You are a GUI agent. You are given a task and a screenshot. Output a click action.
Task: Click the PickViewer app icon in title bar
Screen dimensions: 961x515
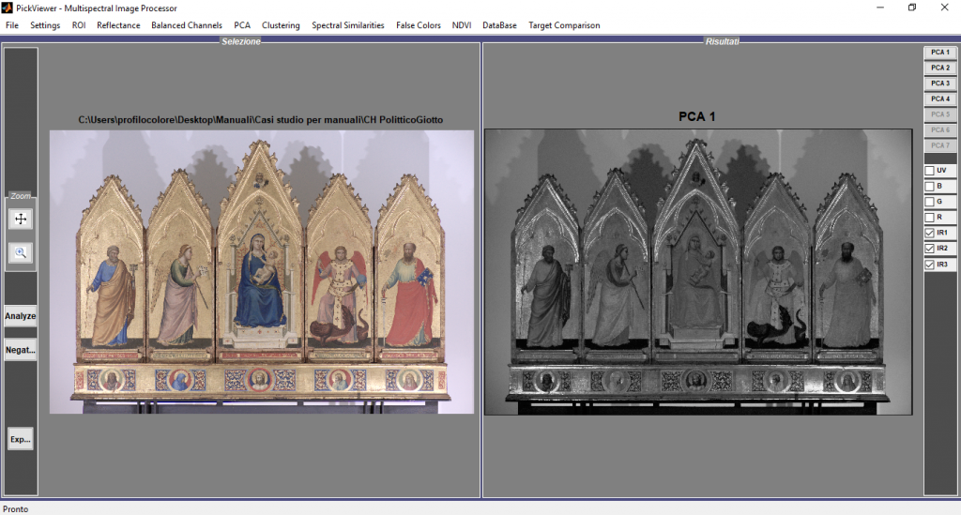[x=7, y=8]
